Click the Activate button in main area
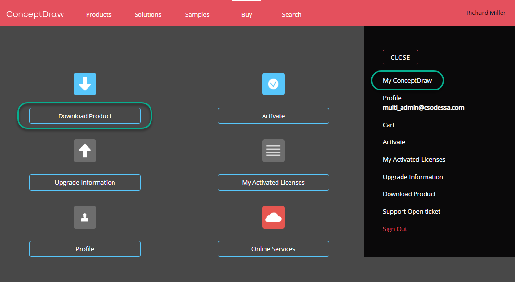 coord(273,116)
